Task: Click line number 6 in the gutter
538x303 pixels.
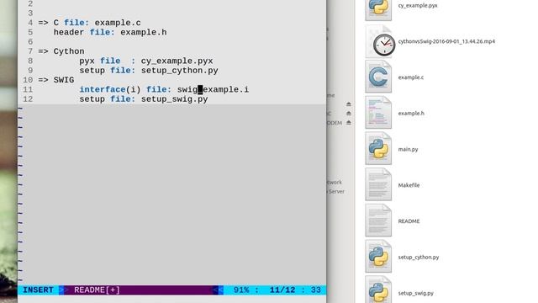Action: tap(30, 42)
